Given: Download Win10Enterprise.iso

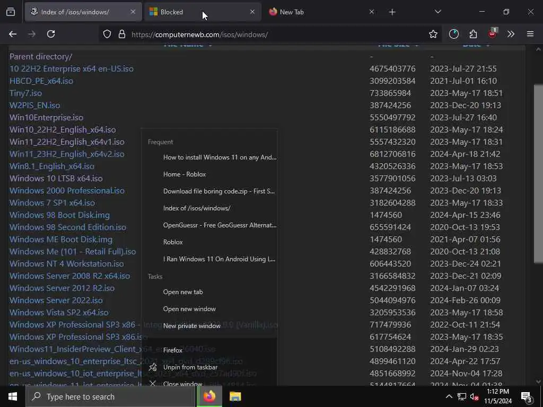Looking at the screenshot, I should click(47, 117).
